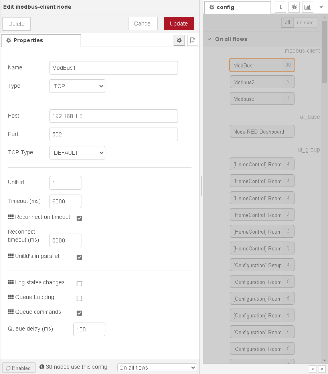Toggle the Queue commands checkbox
The height and width of the screenshot is (374, 328).
(79, 313)
